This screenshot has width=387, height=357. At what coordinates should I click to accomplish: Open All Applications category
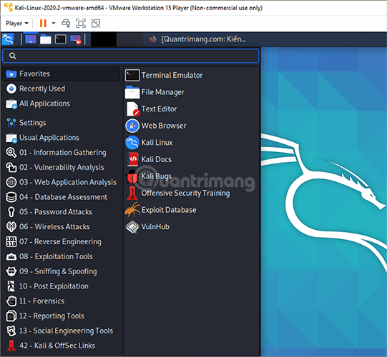pos(62,104)
